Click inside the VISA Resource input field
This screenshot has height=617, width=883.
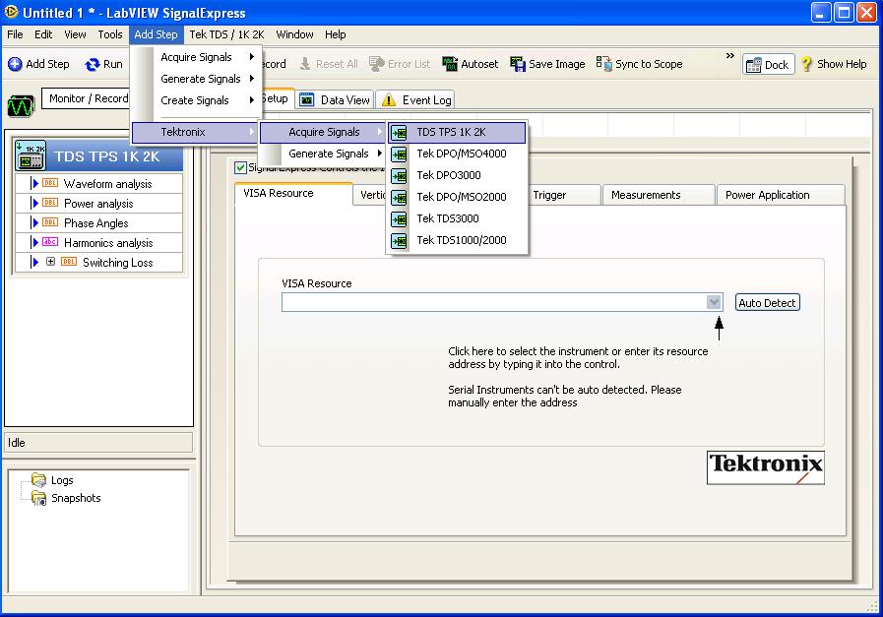(x=494, y=302)
